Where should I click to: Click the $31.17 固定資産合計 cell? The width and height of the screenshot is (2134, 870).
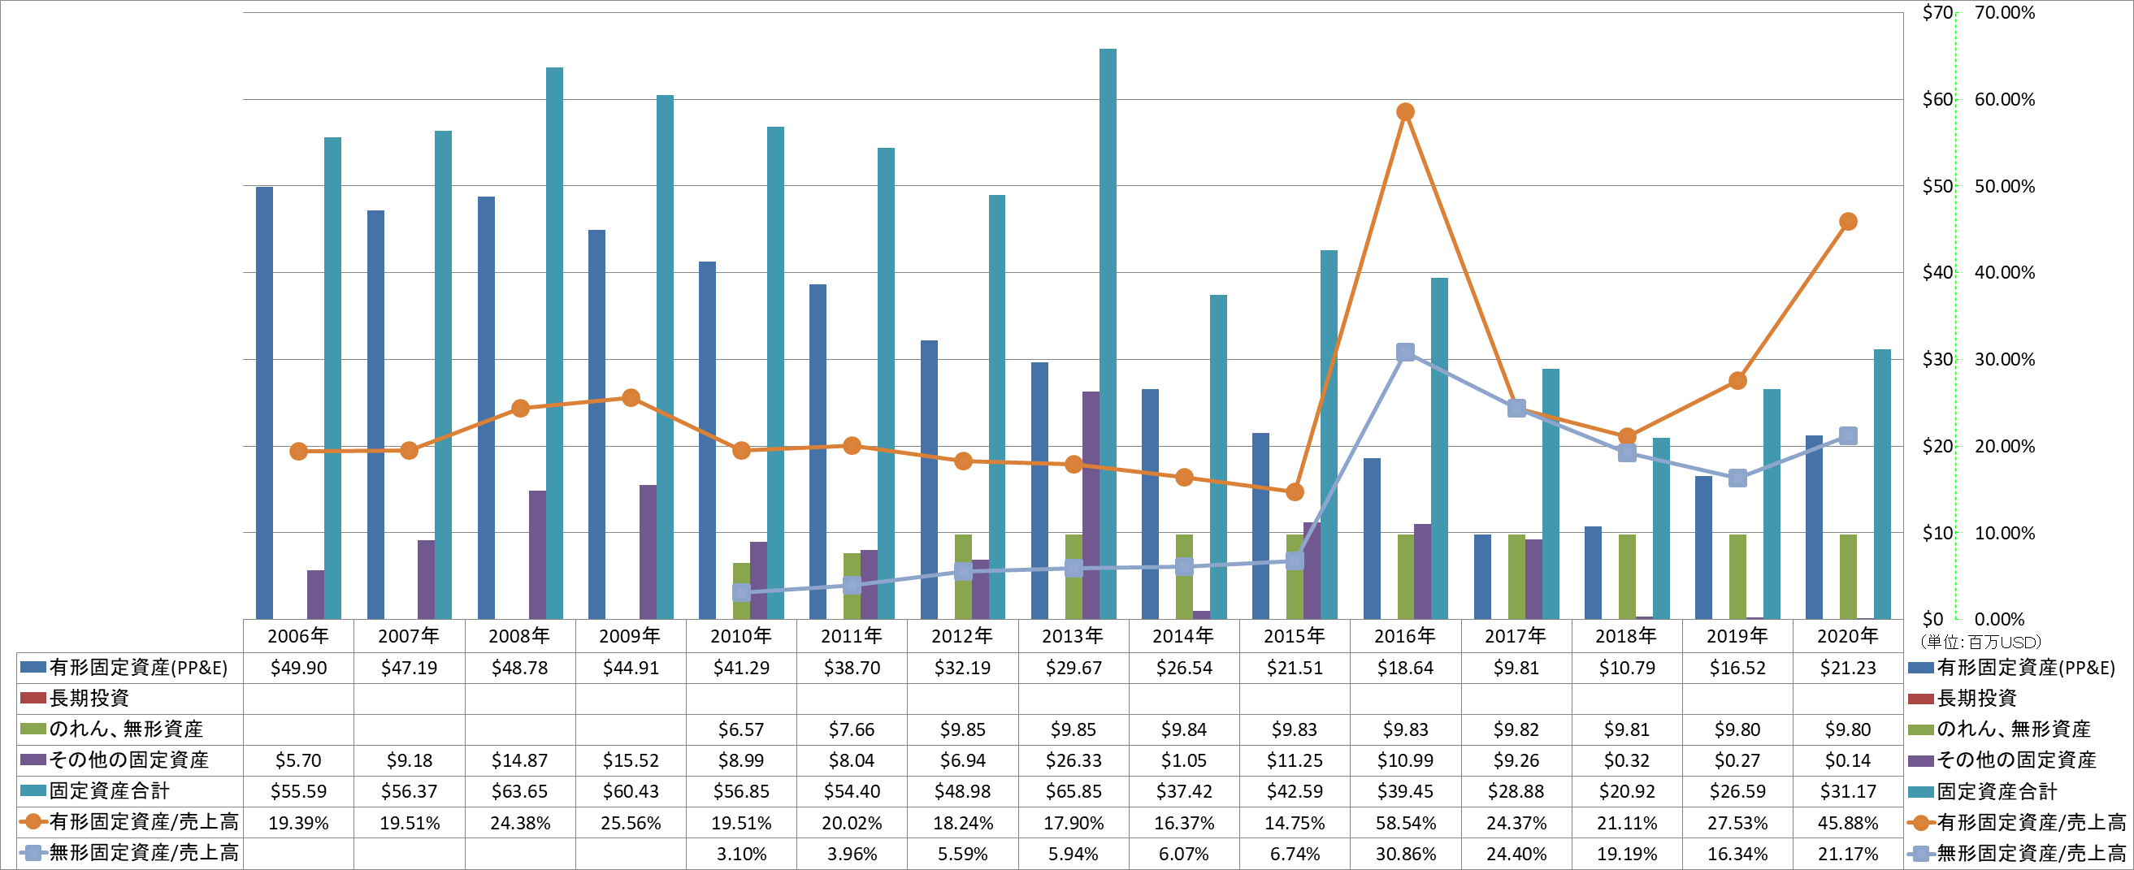pos(1847,791)
